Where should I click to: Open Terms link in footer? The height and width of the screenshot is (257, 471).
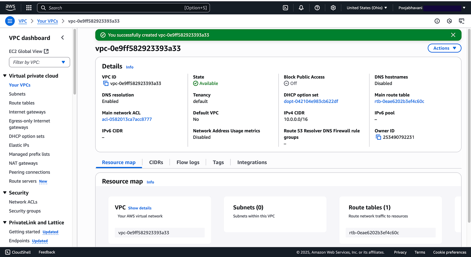click(420, 252)
